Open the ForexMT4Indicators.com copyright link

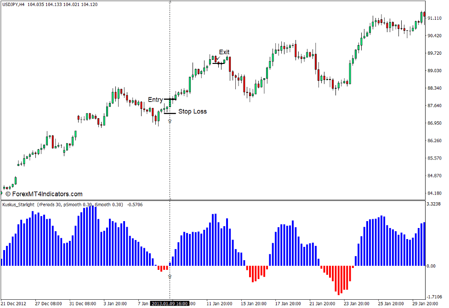[x=46, y=194]
